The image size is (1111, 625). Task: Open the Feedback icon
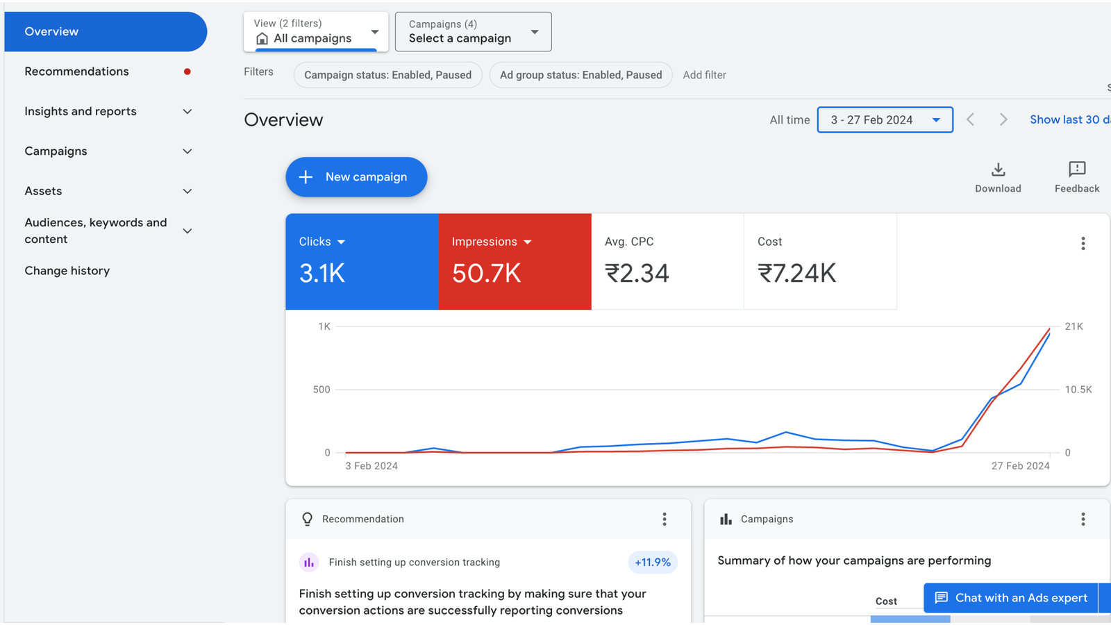(1076, 170)
